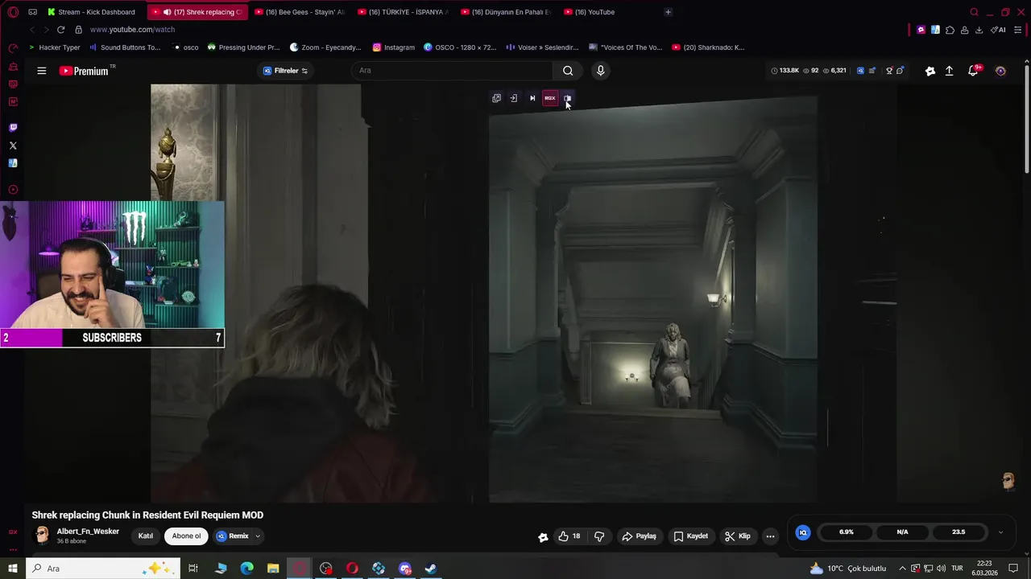Image resolution: width=1031 pixels, height=579 pixels.
Task: Open browser downloads icon
Action: pos(979,30)
